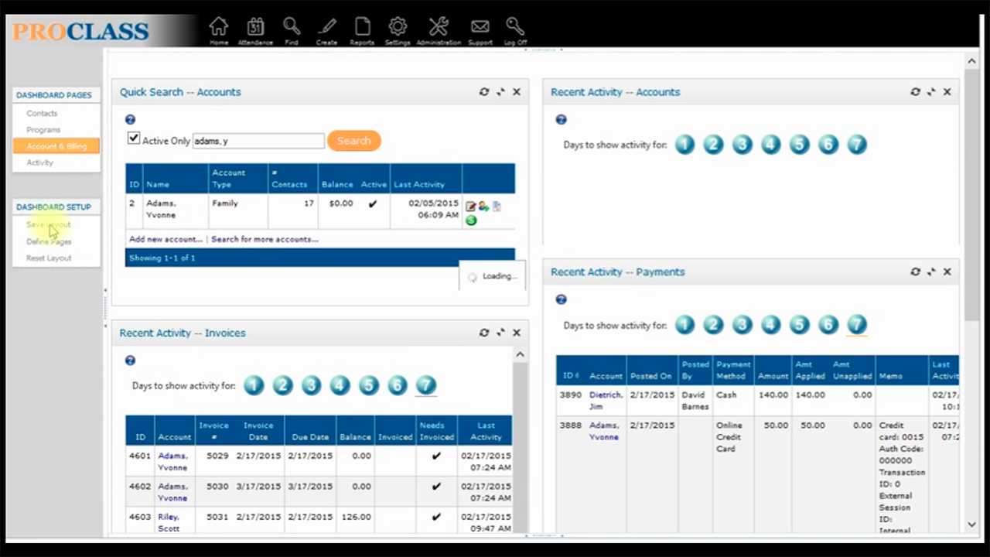Open help for Recent Activity Invoices
This screenshot has width=990, height=557.
click(130, 361)
